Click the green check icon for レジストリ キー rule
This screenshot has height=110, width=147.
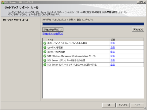45,60
